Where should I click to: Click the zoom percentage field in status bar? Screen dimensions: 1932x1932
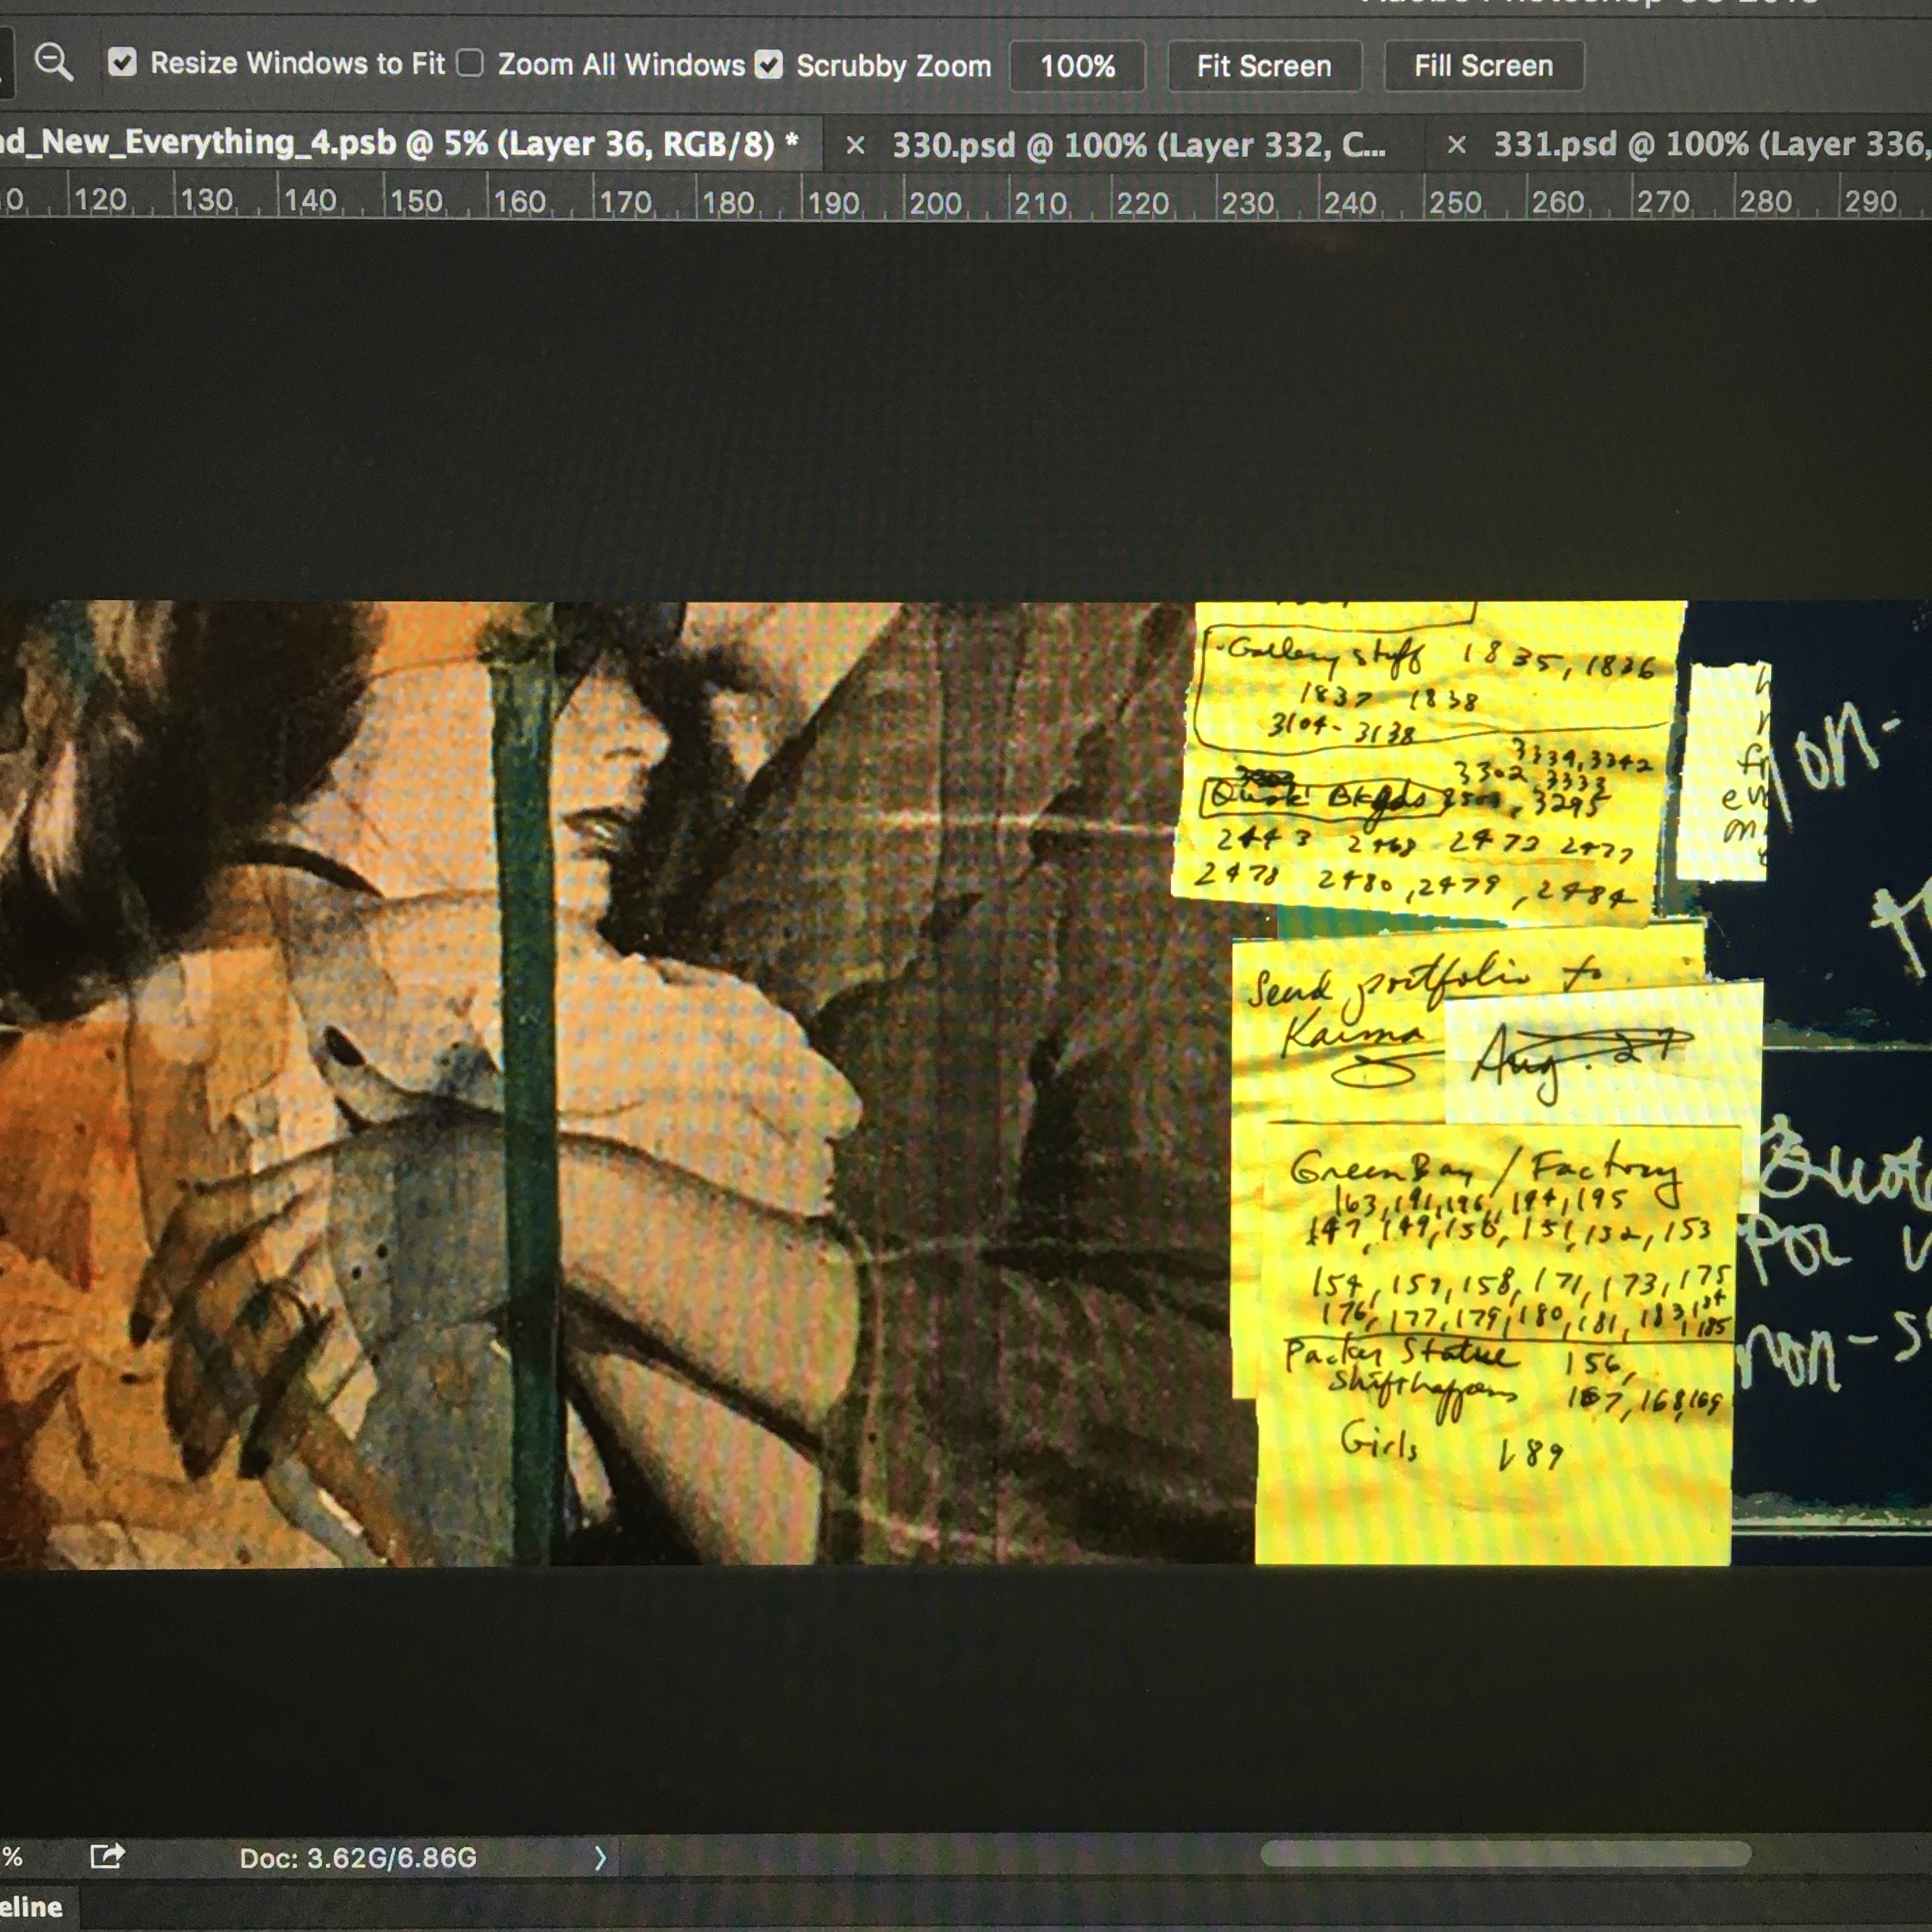10,1857
